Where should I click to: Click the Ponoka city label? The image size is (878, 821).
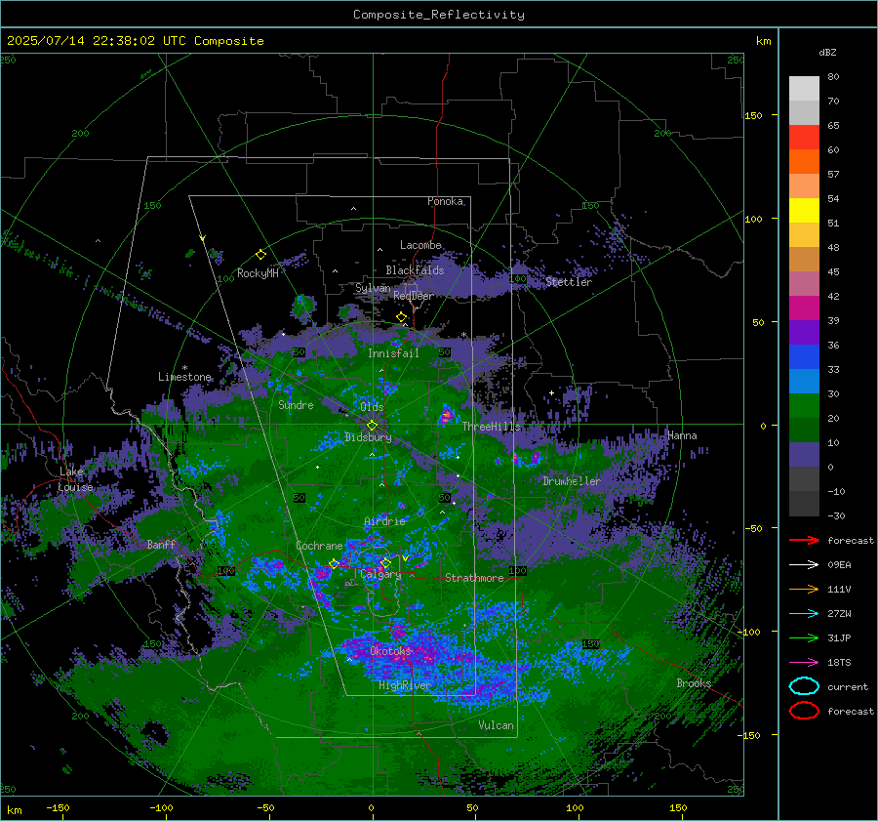point(445,201)
